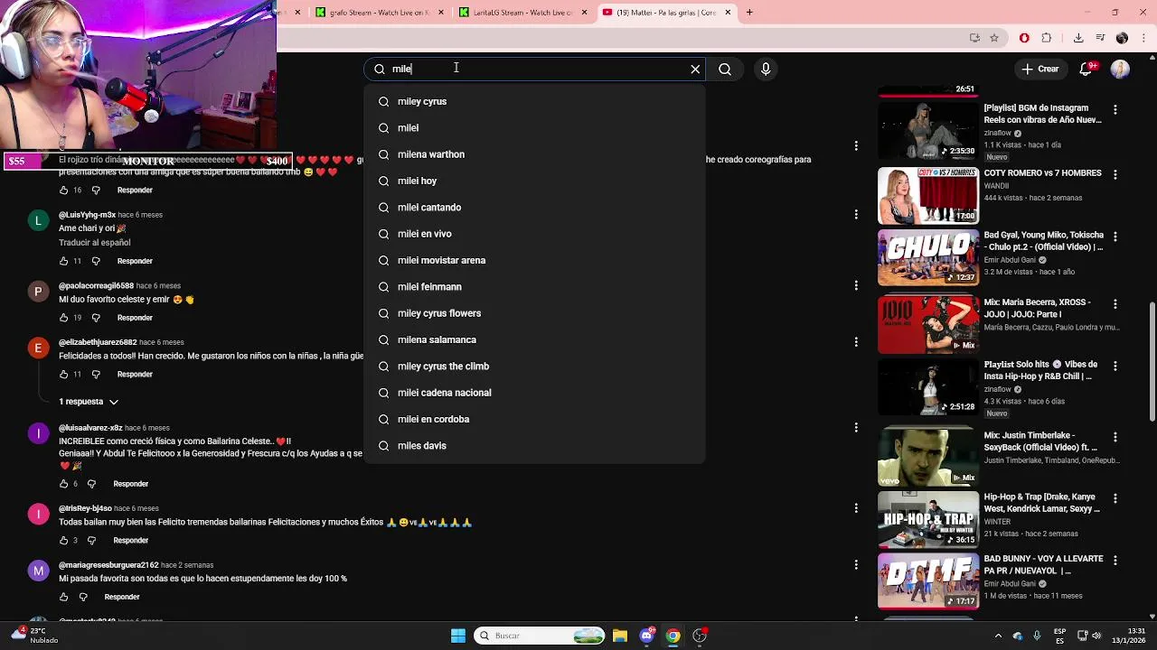Open File Explorer from taskbar
Viewport: 1157px width, 650px height.
click(620, 636)
